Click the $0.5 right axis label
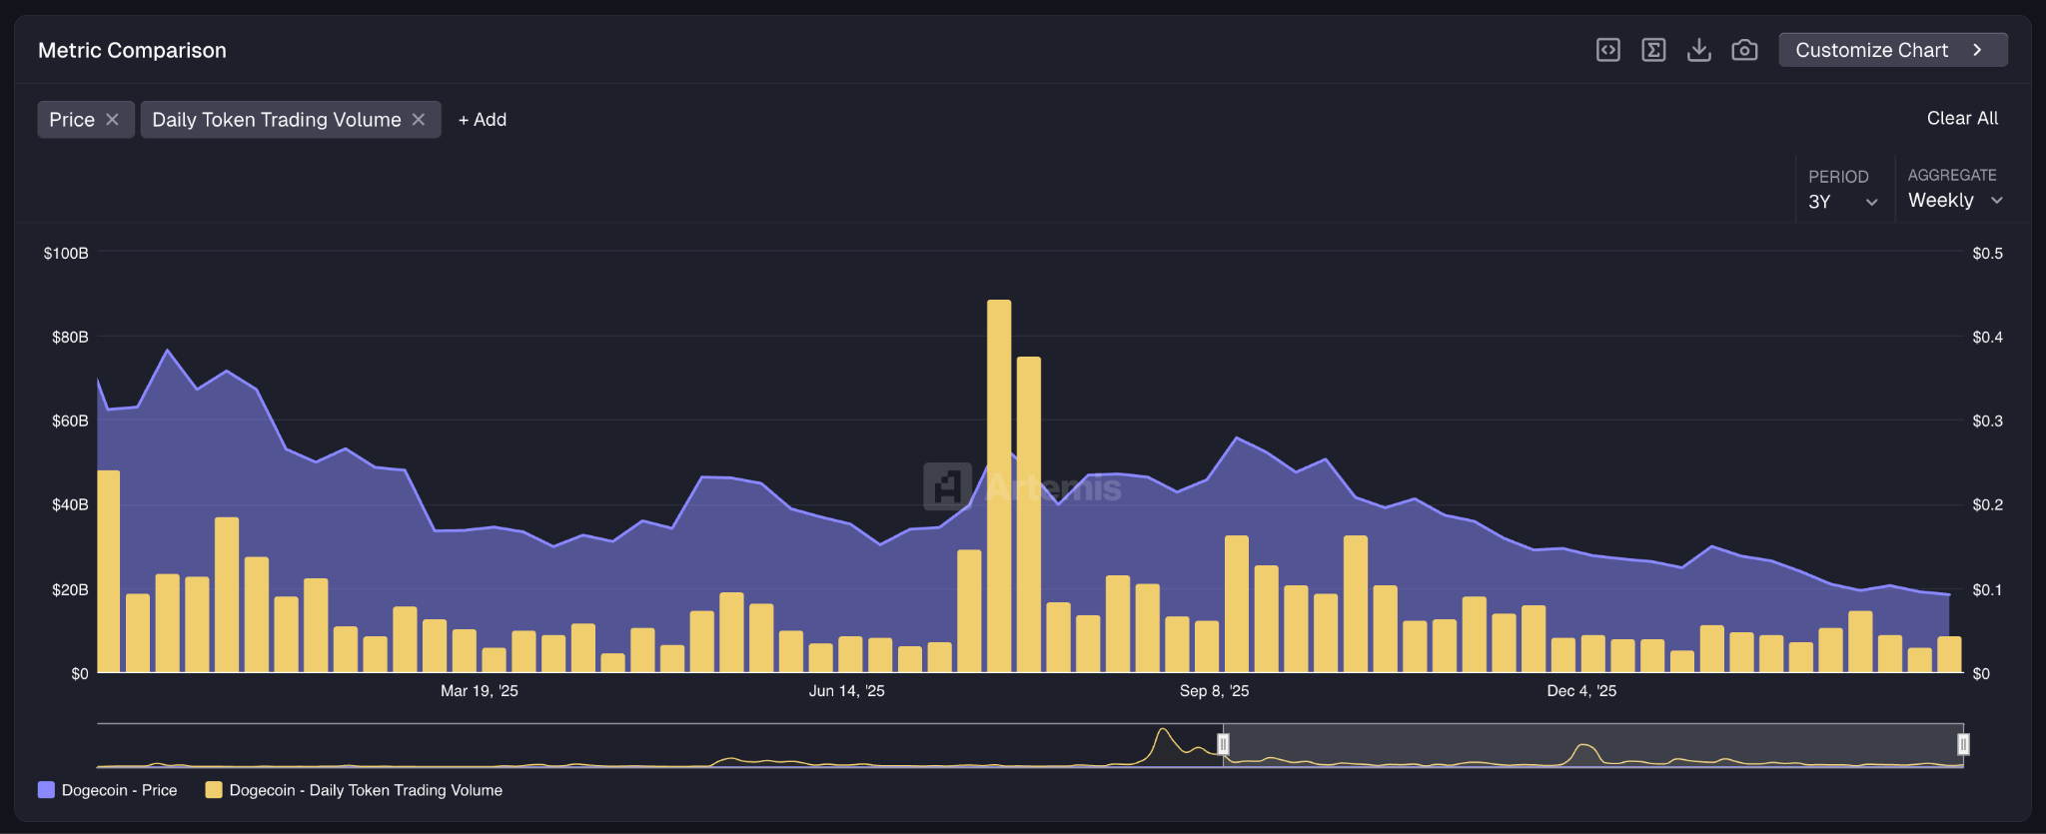Screen dimensions: 2046x834 [1987, 254]
